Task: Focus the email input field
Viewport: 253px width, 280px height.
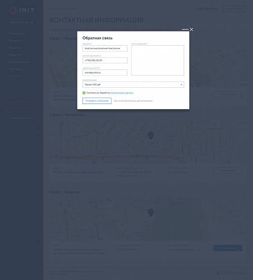Action: pyautogui.click(x=105, y=73)
